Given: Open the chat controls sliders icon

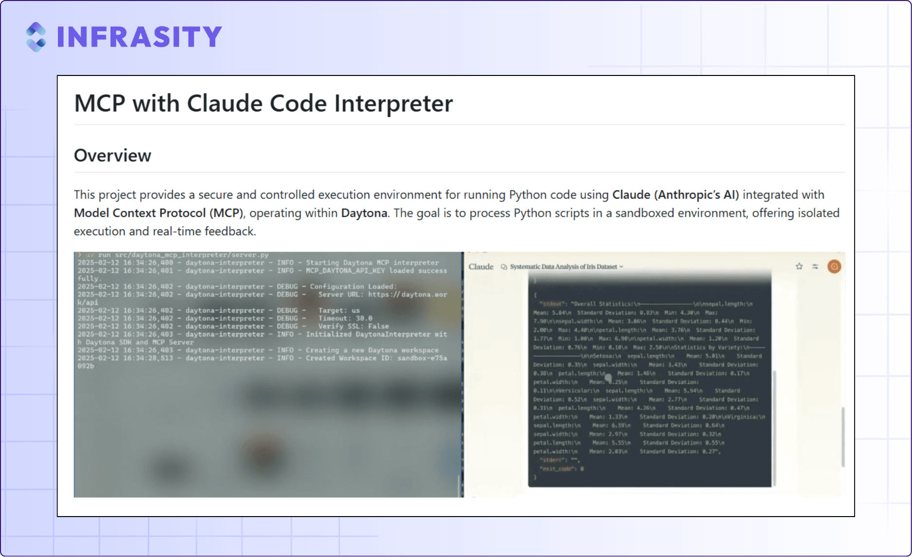Looking at the screenshot, I should point(815,266).
